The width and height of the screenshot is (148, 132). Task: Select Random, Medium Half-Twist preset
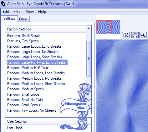point(28,68)
